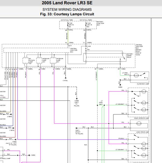The height and width of the screenshot is (163, 162).
Task: Click the horizontal 'BLK/BLU' wire label
Action: coord(3,125)
